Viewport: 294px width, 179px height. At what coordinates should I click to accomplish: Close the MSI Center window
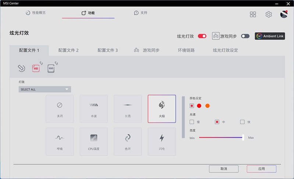pos(288,4)
